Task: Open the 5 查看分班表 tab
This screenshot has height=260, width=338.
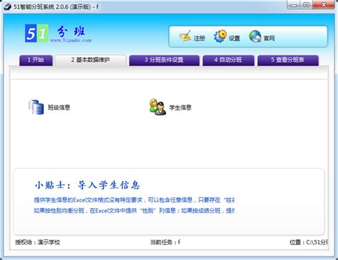Action: pyautogui.click(x=288, y=60)
